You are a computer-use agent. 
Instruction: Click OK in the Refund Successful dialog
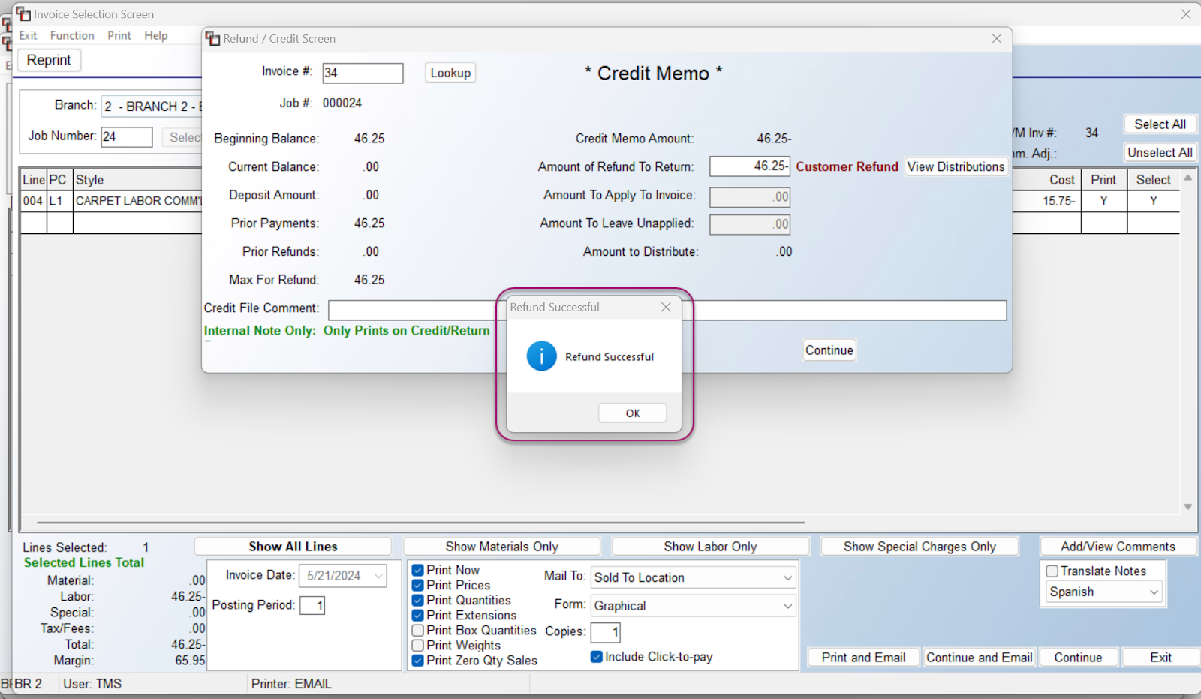point(632,412)
